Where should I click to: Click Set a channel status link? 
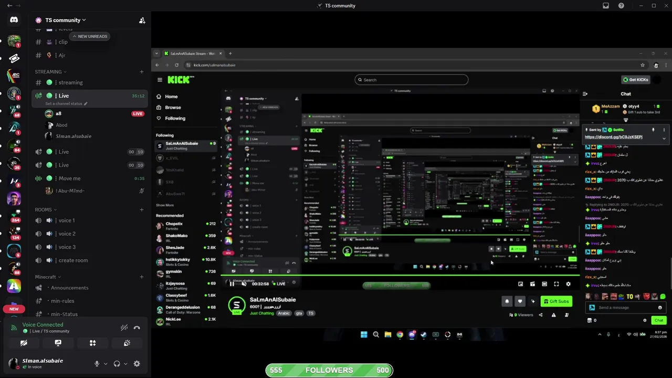(x=66, y=104)
